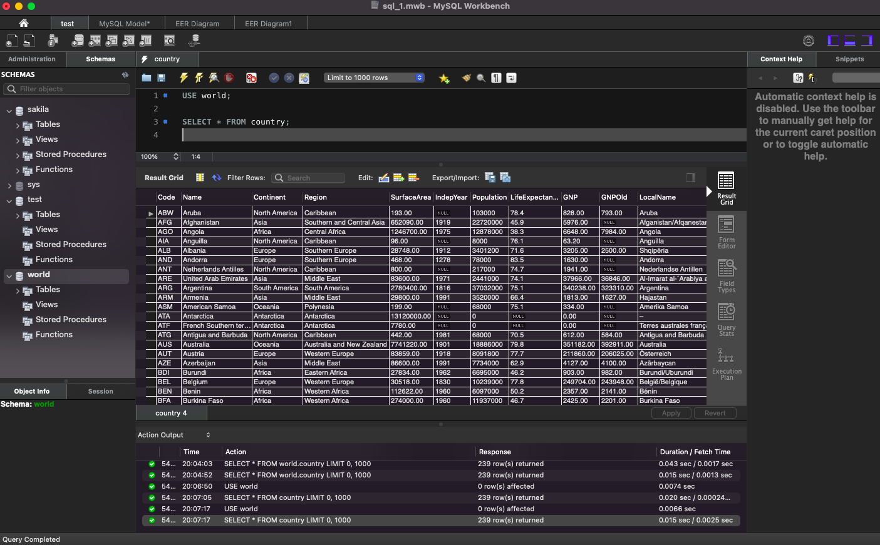Create a new view icon

[x=111, y=41]
